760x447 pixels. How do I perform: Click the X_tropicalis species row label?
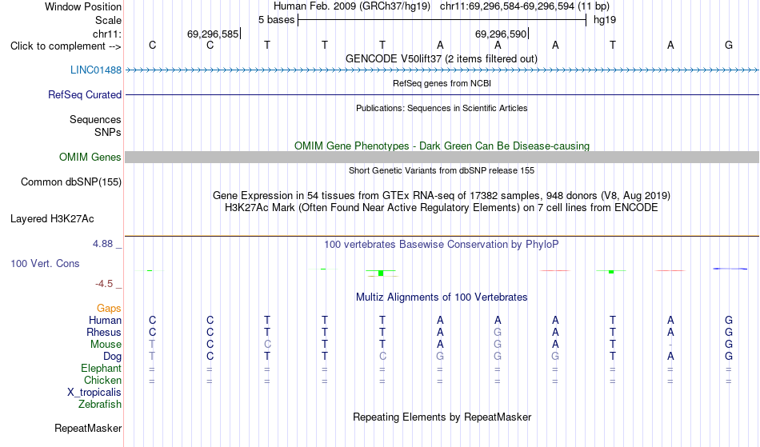(x=94, y=393)
